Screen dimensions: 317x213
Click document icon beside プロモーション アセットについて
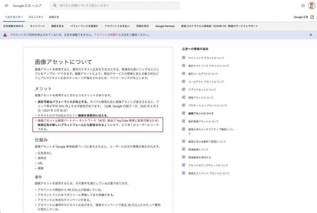tap(184, 105)
